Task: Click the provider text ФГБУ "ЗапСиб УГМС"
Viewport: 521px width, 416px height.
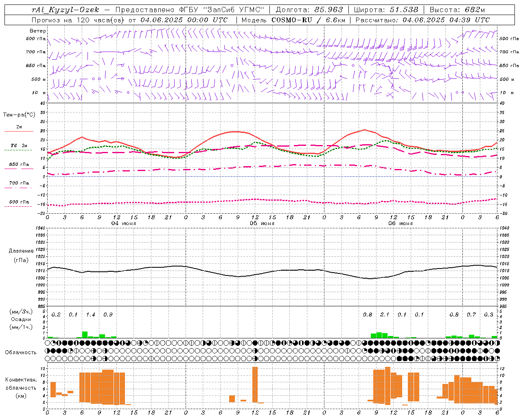Action: [221, 10]
